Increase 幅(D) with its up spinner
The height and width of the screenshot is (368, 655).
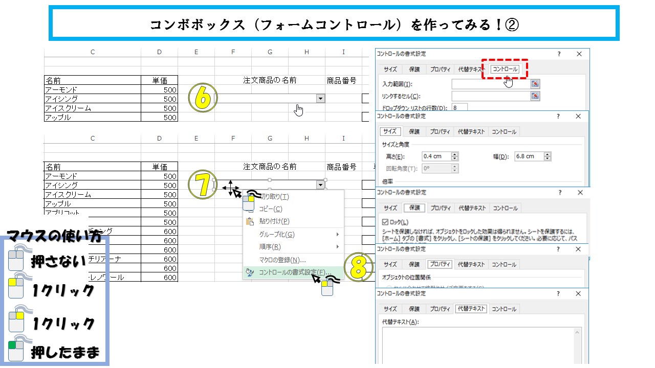[548, 154]
